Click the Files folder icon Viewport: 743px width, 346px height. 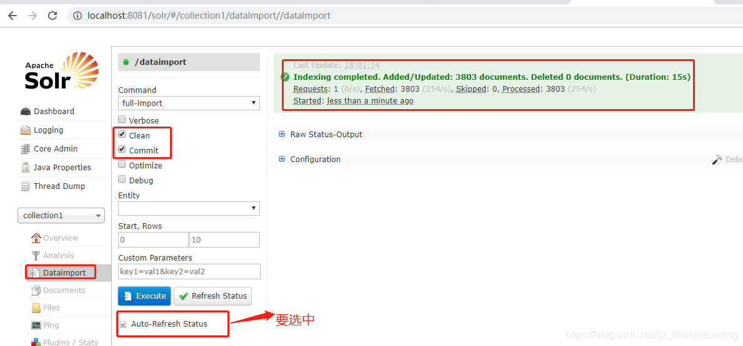tap(36, 308)
